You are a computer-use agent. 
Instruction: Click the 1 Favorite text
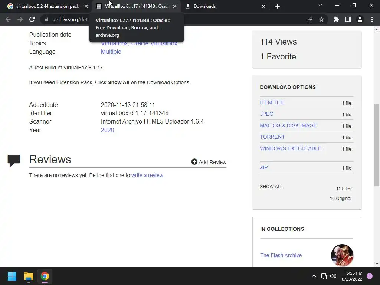[x=278, y=56]
